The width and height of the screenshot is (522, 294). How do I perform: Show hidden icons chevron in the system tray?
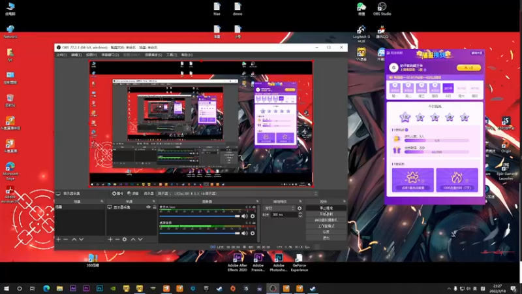449,288
